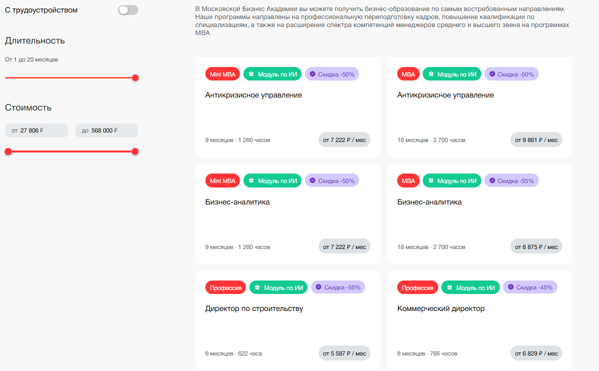Click gift icon on Коммерческий директор card

[x=450, y=287]
